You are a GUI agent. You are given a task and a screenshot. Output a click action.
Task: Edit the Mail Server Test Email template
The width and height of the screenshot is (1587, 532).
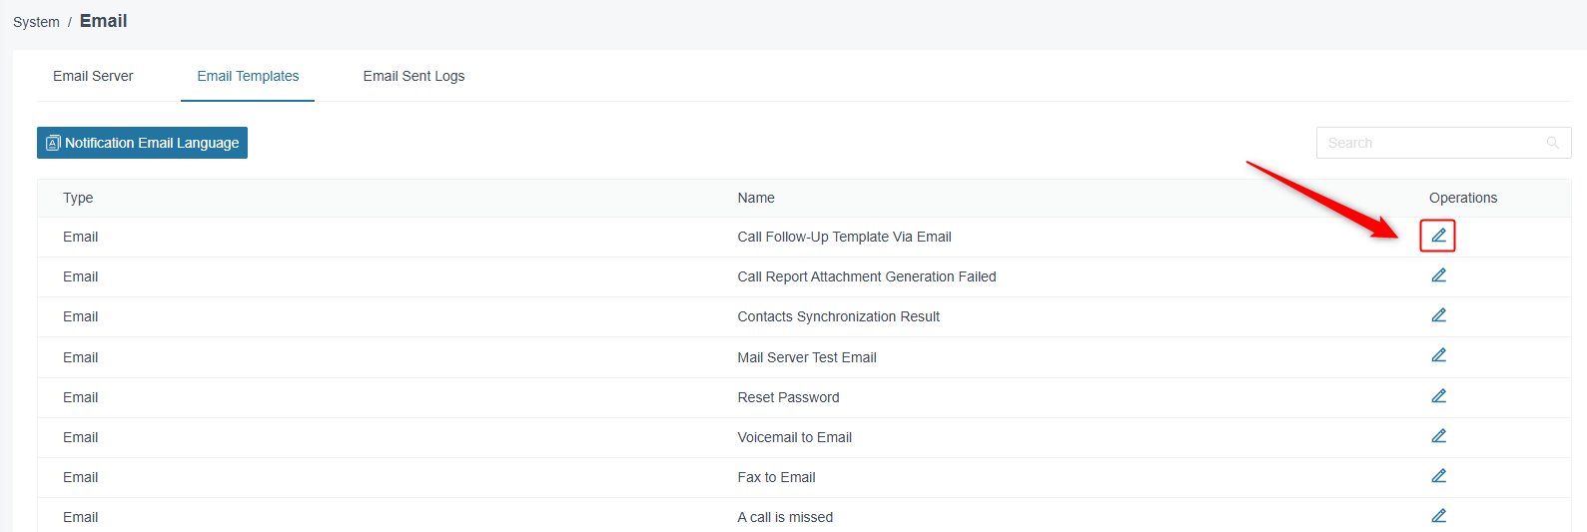click(1438, 355)
